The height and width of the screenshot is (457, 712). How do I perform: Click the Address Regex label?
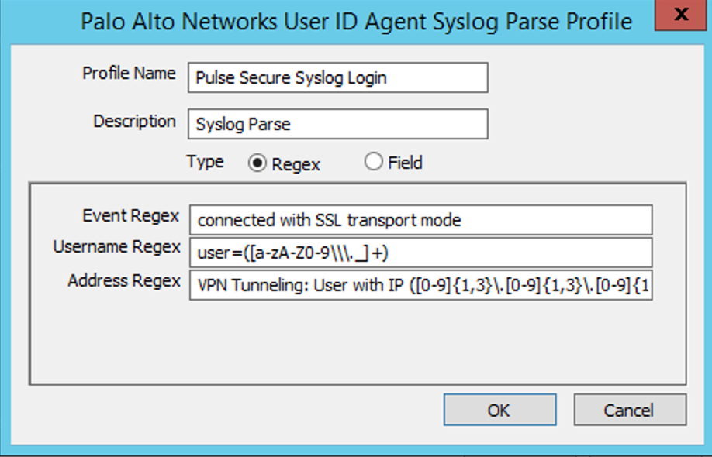126,281
